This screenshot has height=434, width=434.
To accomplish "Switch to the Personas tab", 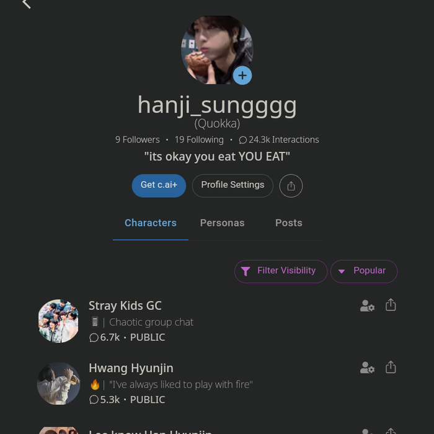I will [222, 223].
